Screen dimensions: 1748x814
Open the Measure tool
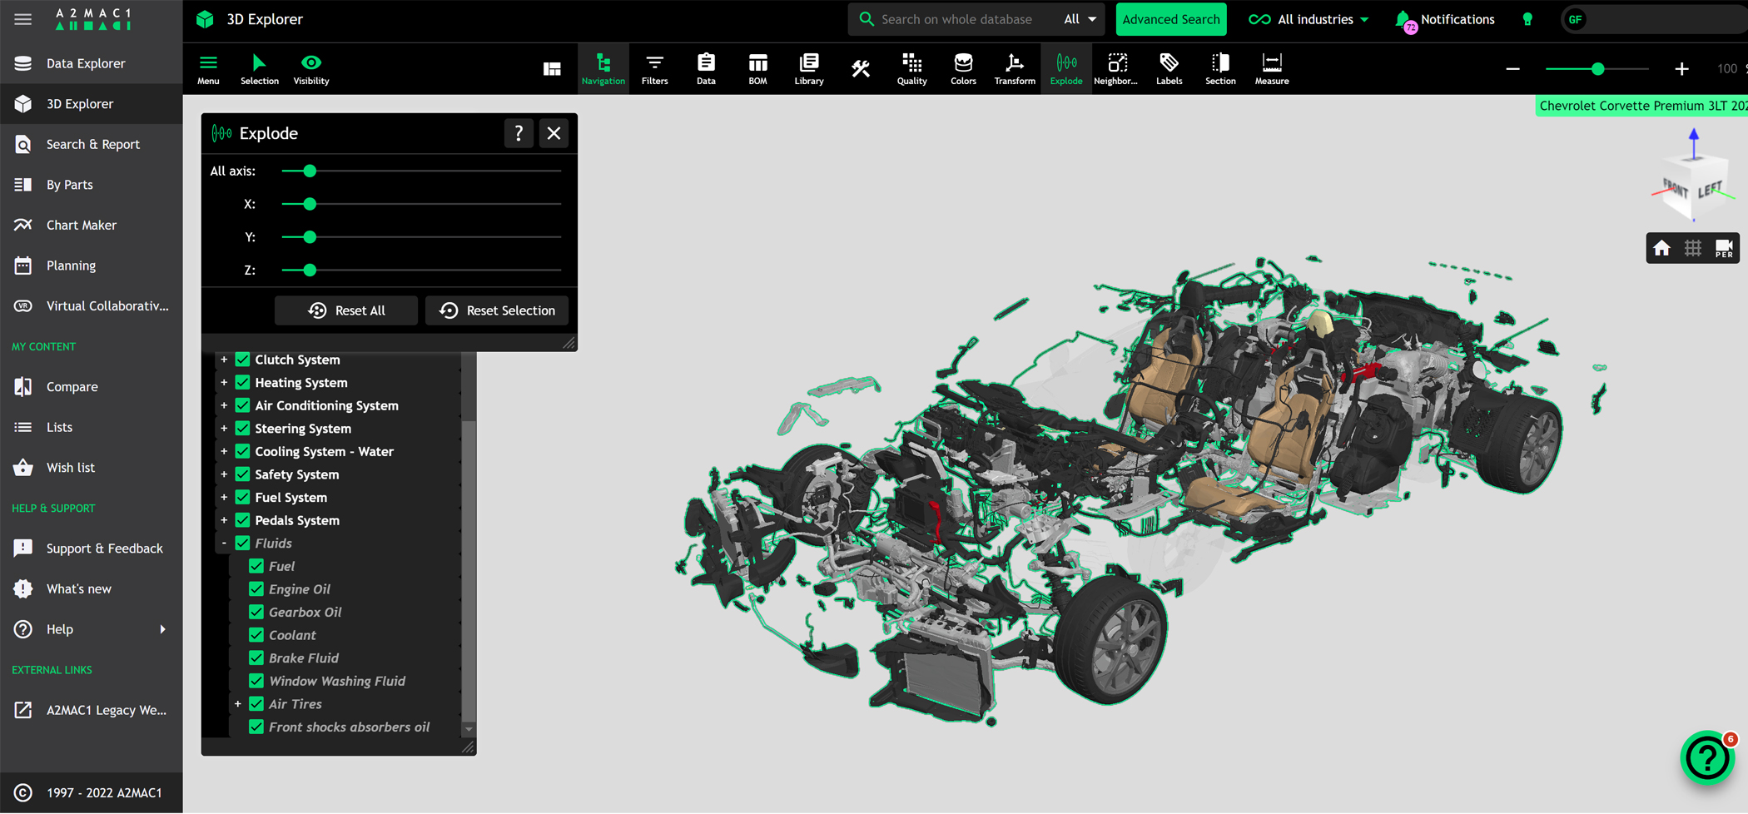tap(1271, 68)
